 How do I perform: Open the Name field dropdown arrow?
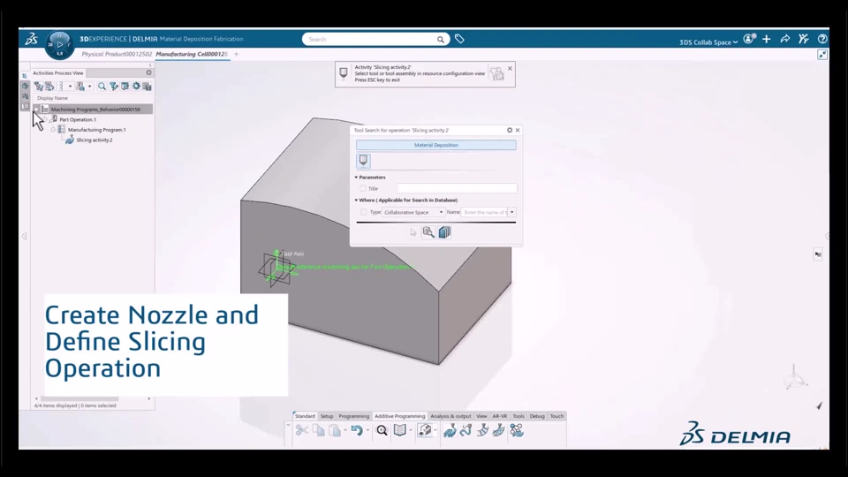click(x=512, y=212)
